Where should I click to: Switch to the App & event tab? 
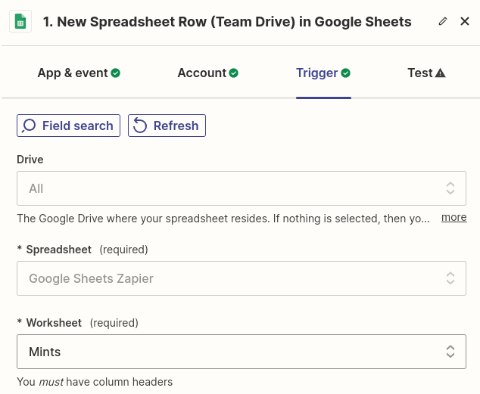72,73
